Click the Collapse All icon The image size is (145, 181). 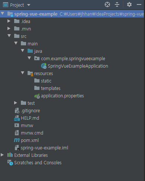point(117,4)
